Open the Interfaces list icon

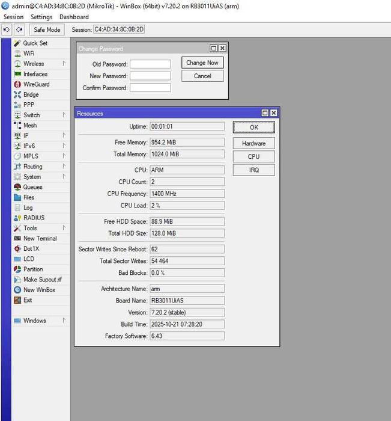pyautogui.click(x=17, y=74)
